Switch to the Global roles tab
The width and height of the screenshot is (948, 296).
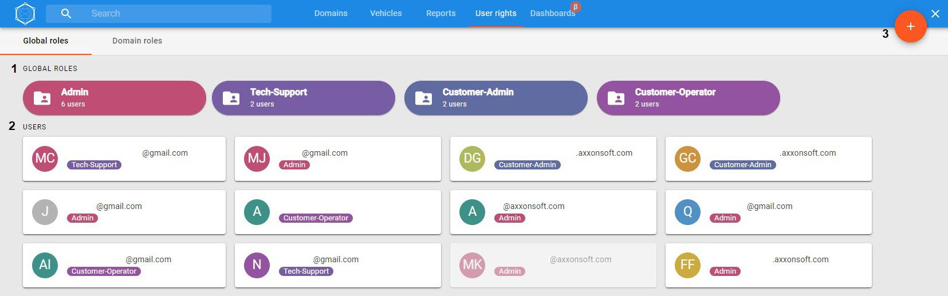[x=45, y=41]
